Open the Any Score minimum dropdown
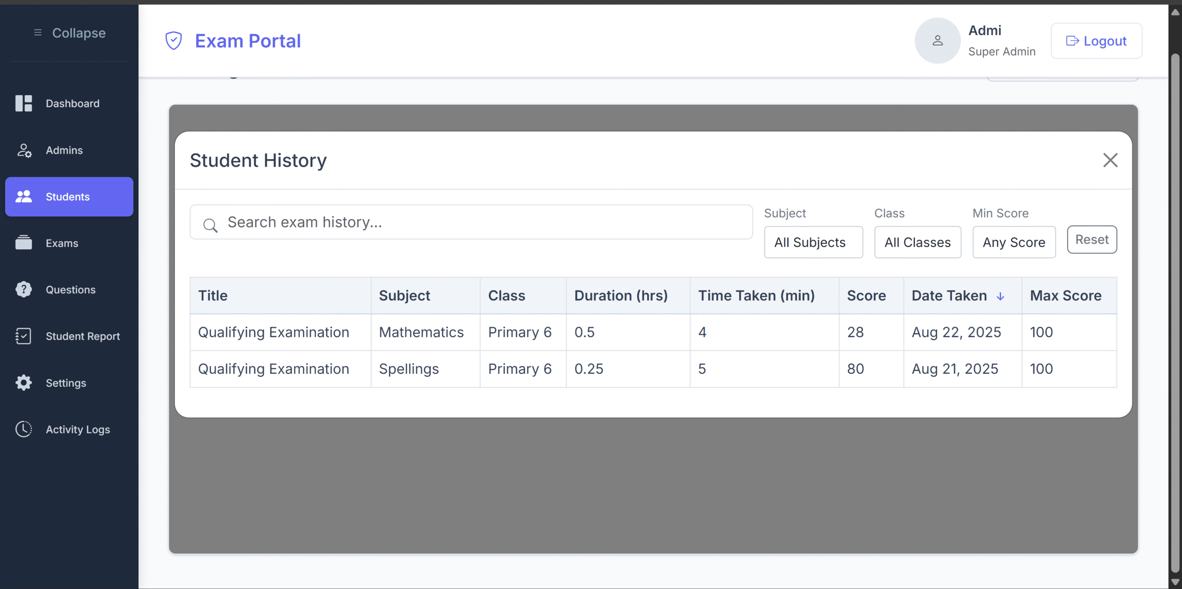 click(1013, 242)
